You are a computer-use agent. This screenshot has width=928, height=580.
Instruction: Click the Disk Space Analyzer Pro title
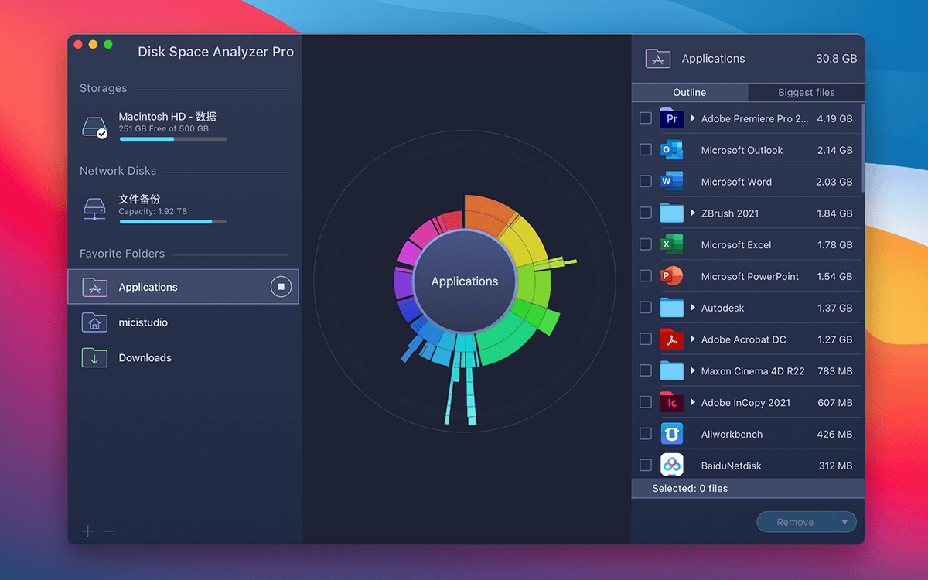click(x=216, y=52)
